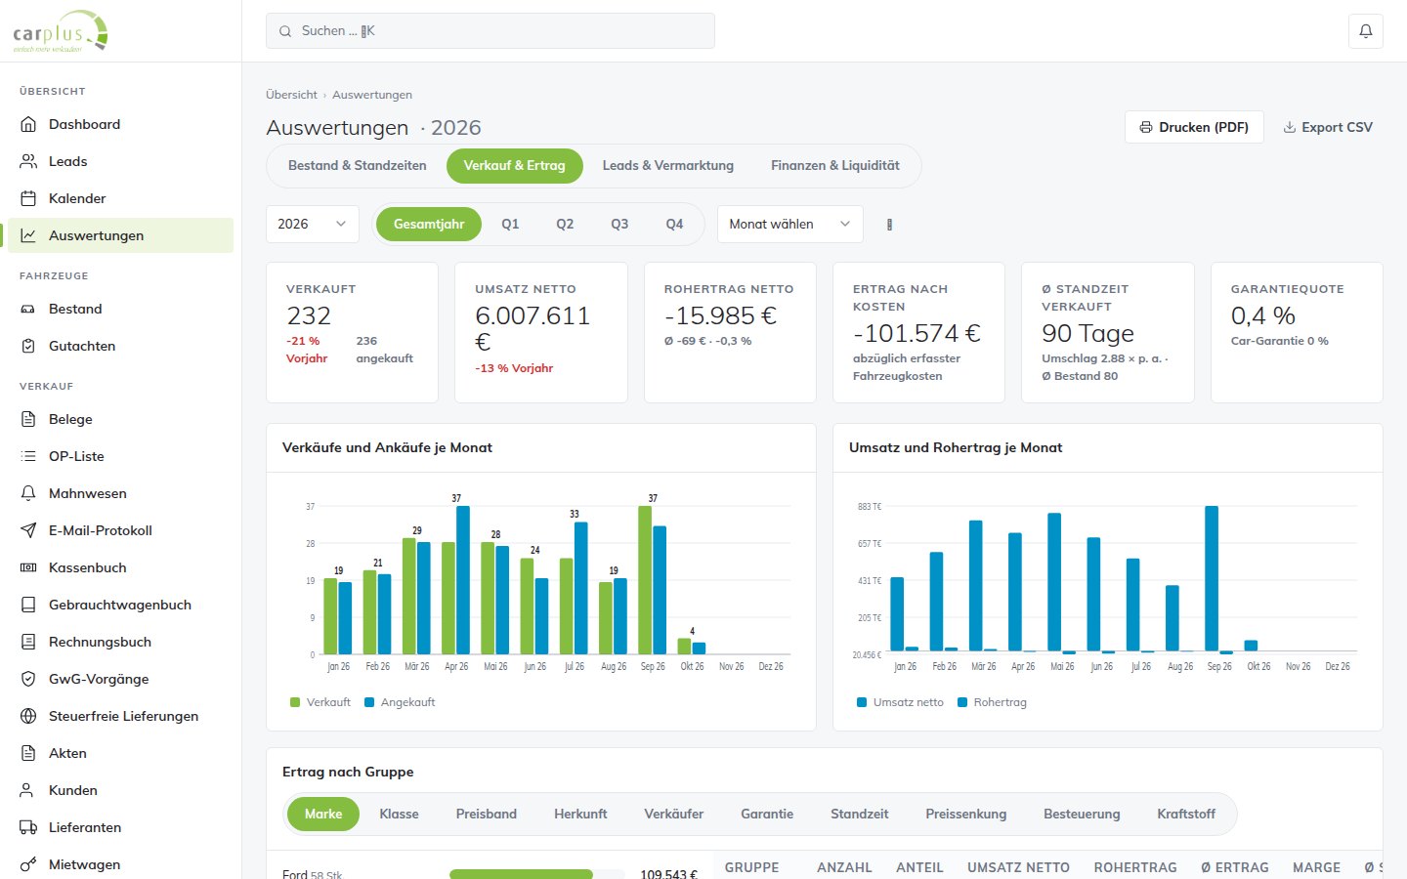The image size is (1407, 879).
Task: Click the Suchen search field
Action: 490,31
